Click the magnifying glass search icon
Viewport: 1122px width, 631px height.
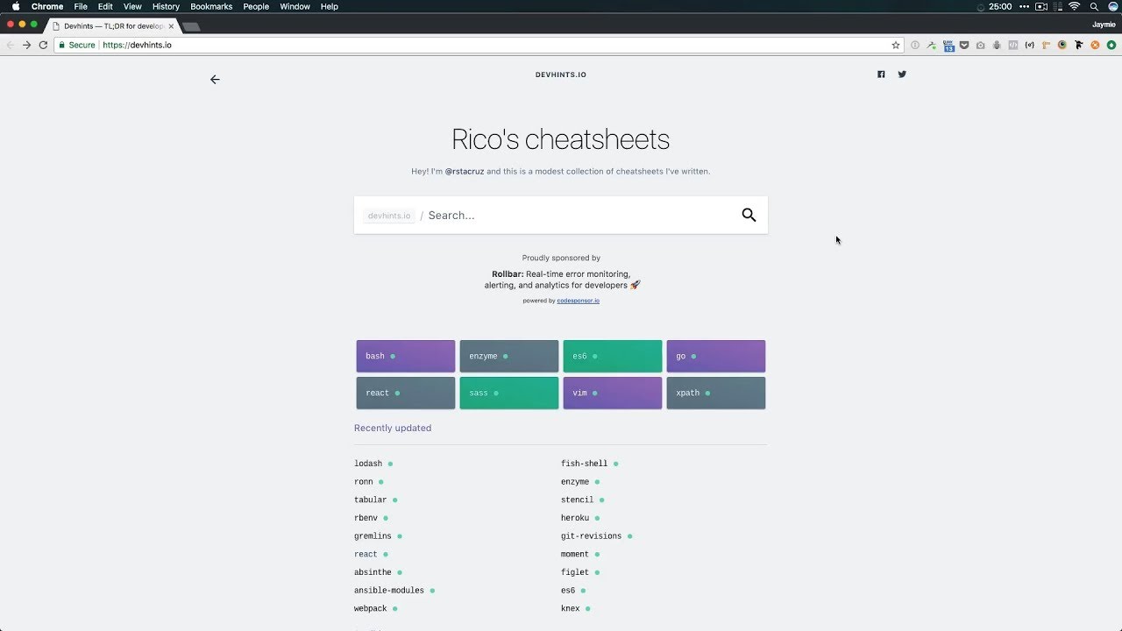749,215
